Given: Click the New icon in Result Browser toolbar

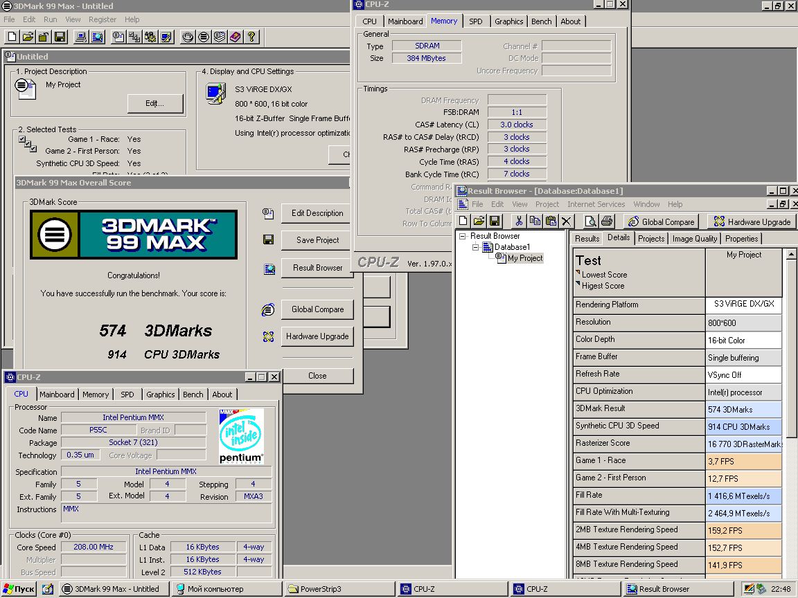Looking at the screenshot, I should coord(463,221).
